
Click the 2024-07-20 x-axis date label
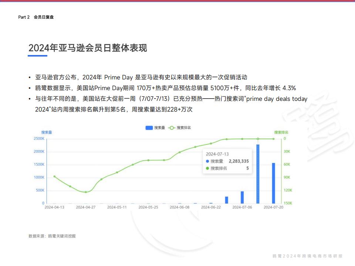tap(274, 207)
